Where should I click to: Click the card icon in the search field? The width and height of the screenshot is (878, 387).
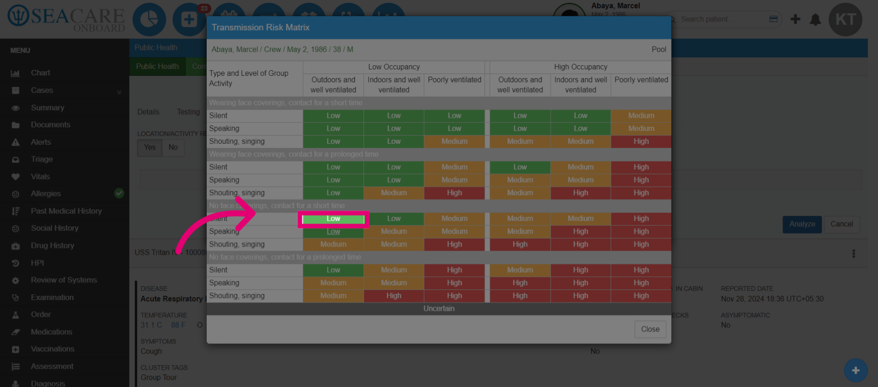(774, 19)
